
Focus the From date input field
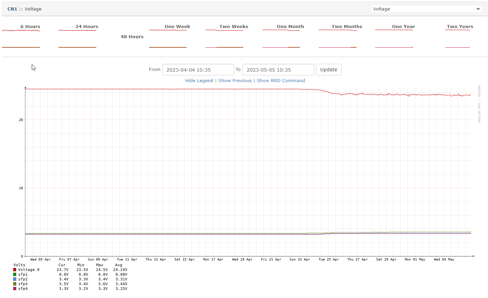pos(198,70)
